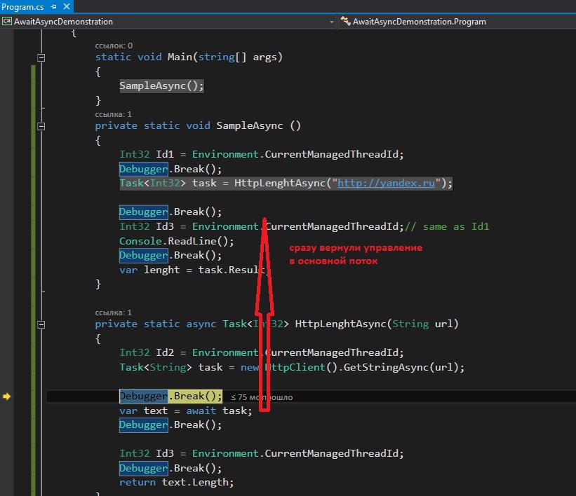Collapse the HttpLenghtAsync method outline
576x496 pixels.
41,324
